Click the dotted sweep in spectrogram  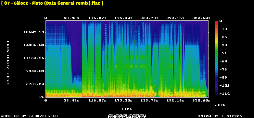(106, 33)
